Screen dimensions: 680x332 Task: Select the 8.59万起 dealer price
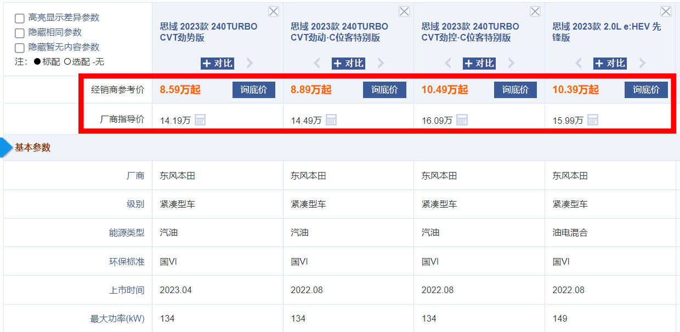pyautogui.click(x=180, y=90)
